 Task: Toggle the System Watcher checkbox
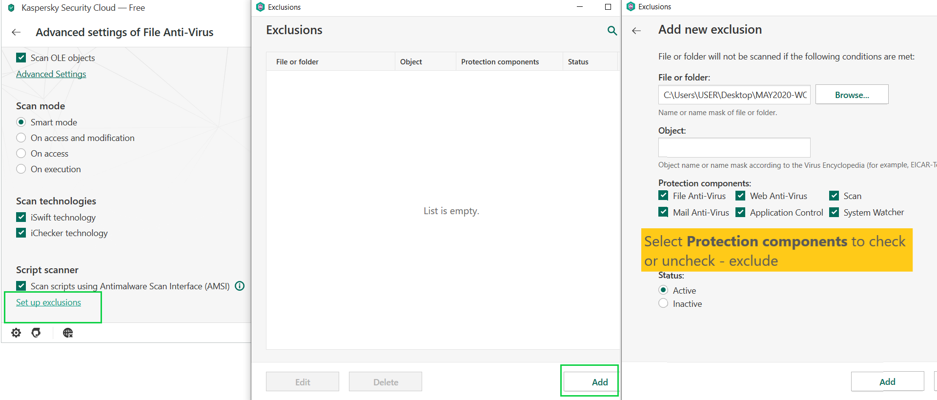coord(834,212)
